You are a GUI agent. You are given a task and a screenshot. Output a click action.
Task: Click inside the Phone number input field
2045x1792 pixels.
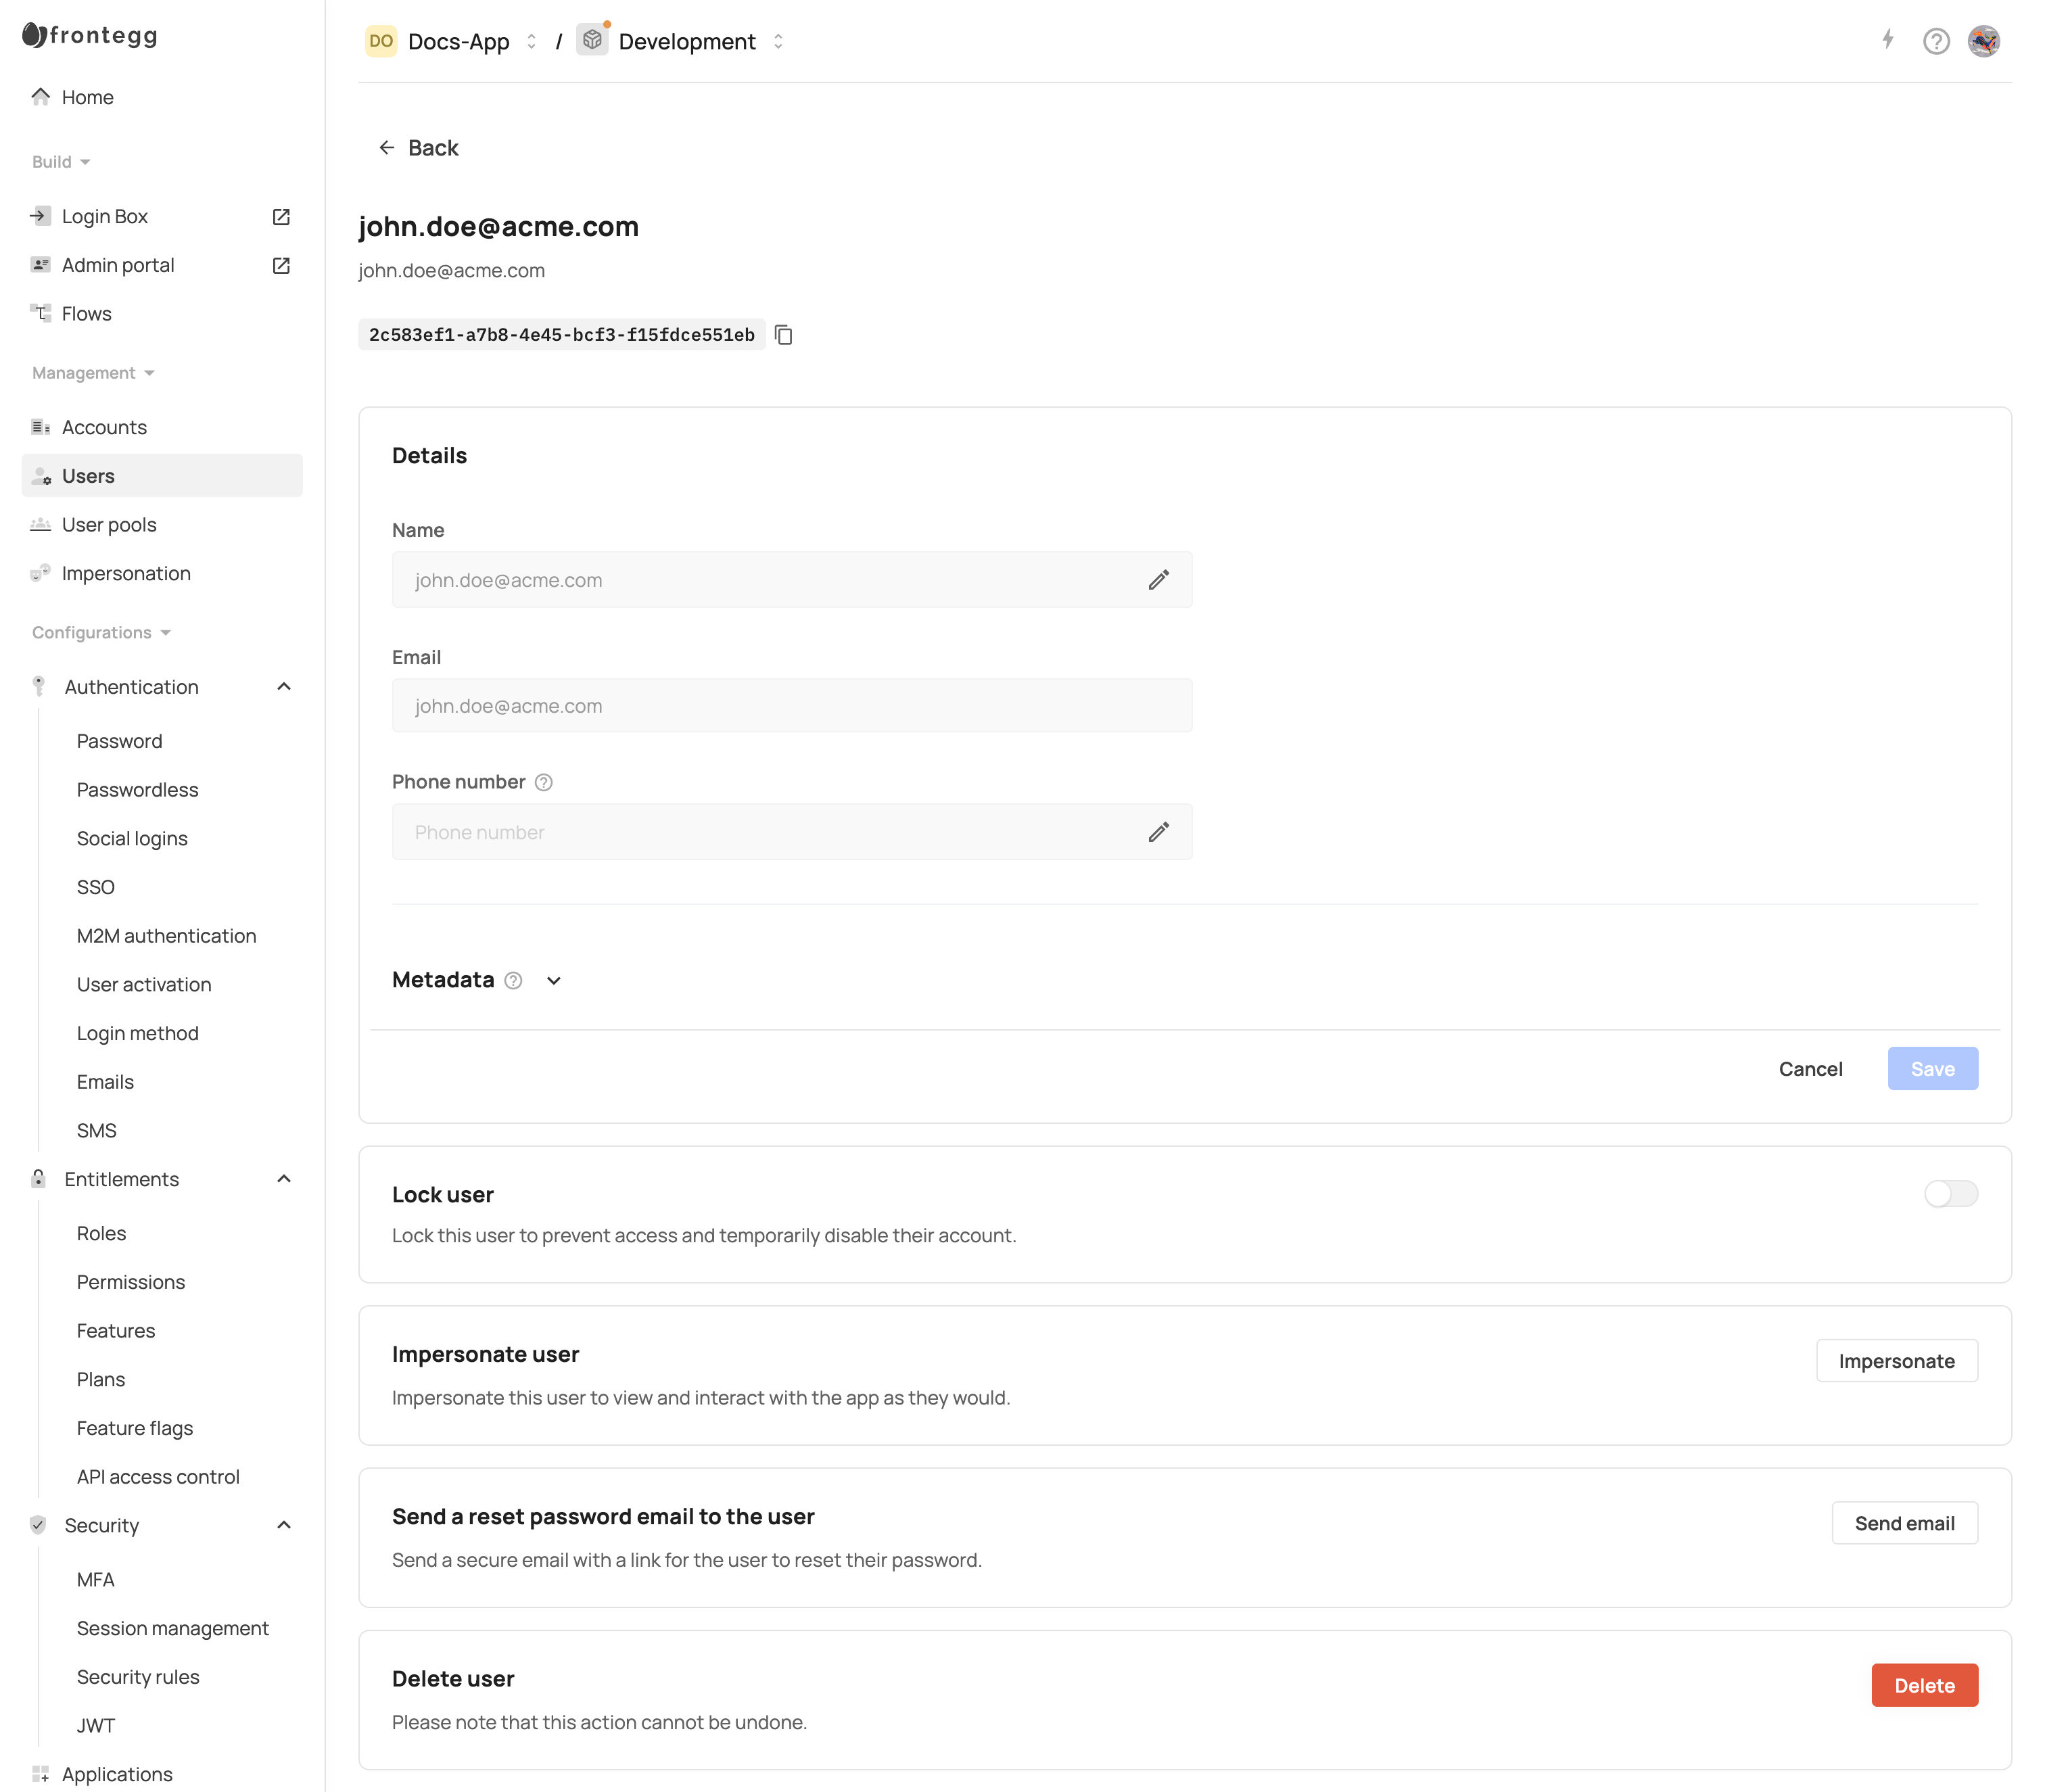coord(700,831)
